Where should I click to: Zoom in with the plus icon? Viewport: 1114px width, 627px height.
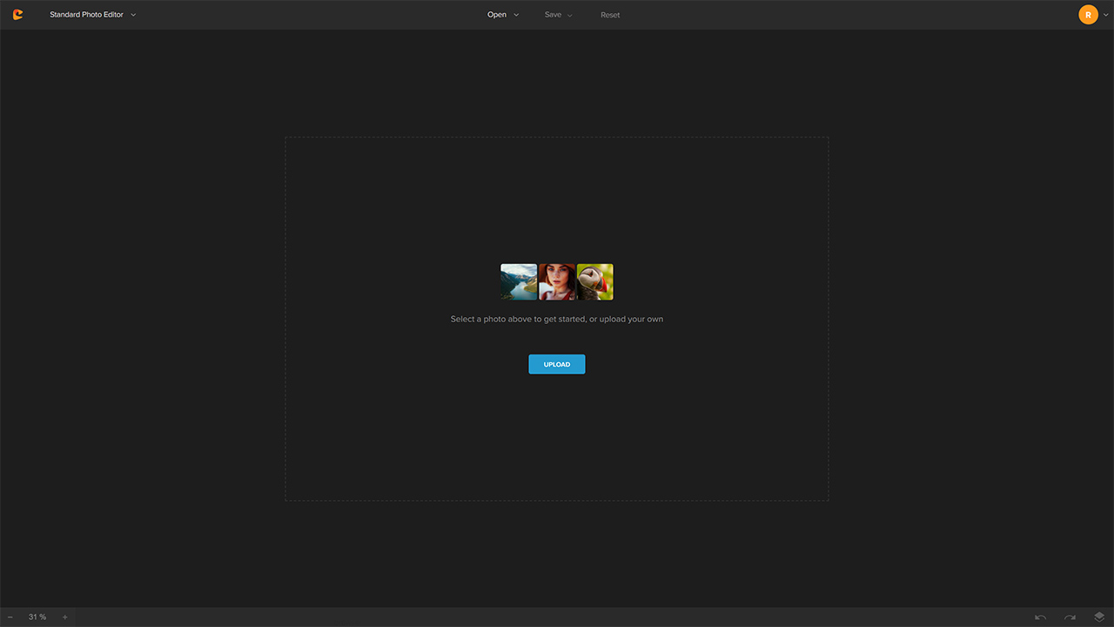(x=64, y=617)
